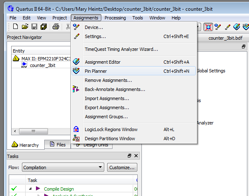Click the Entity column header
This screenshot has width=249, height=196.
click(x=41, y=51)
